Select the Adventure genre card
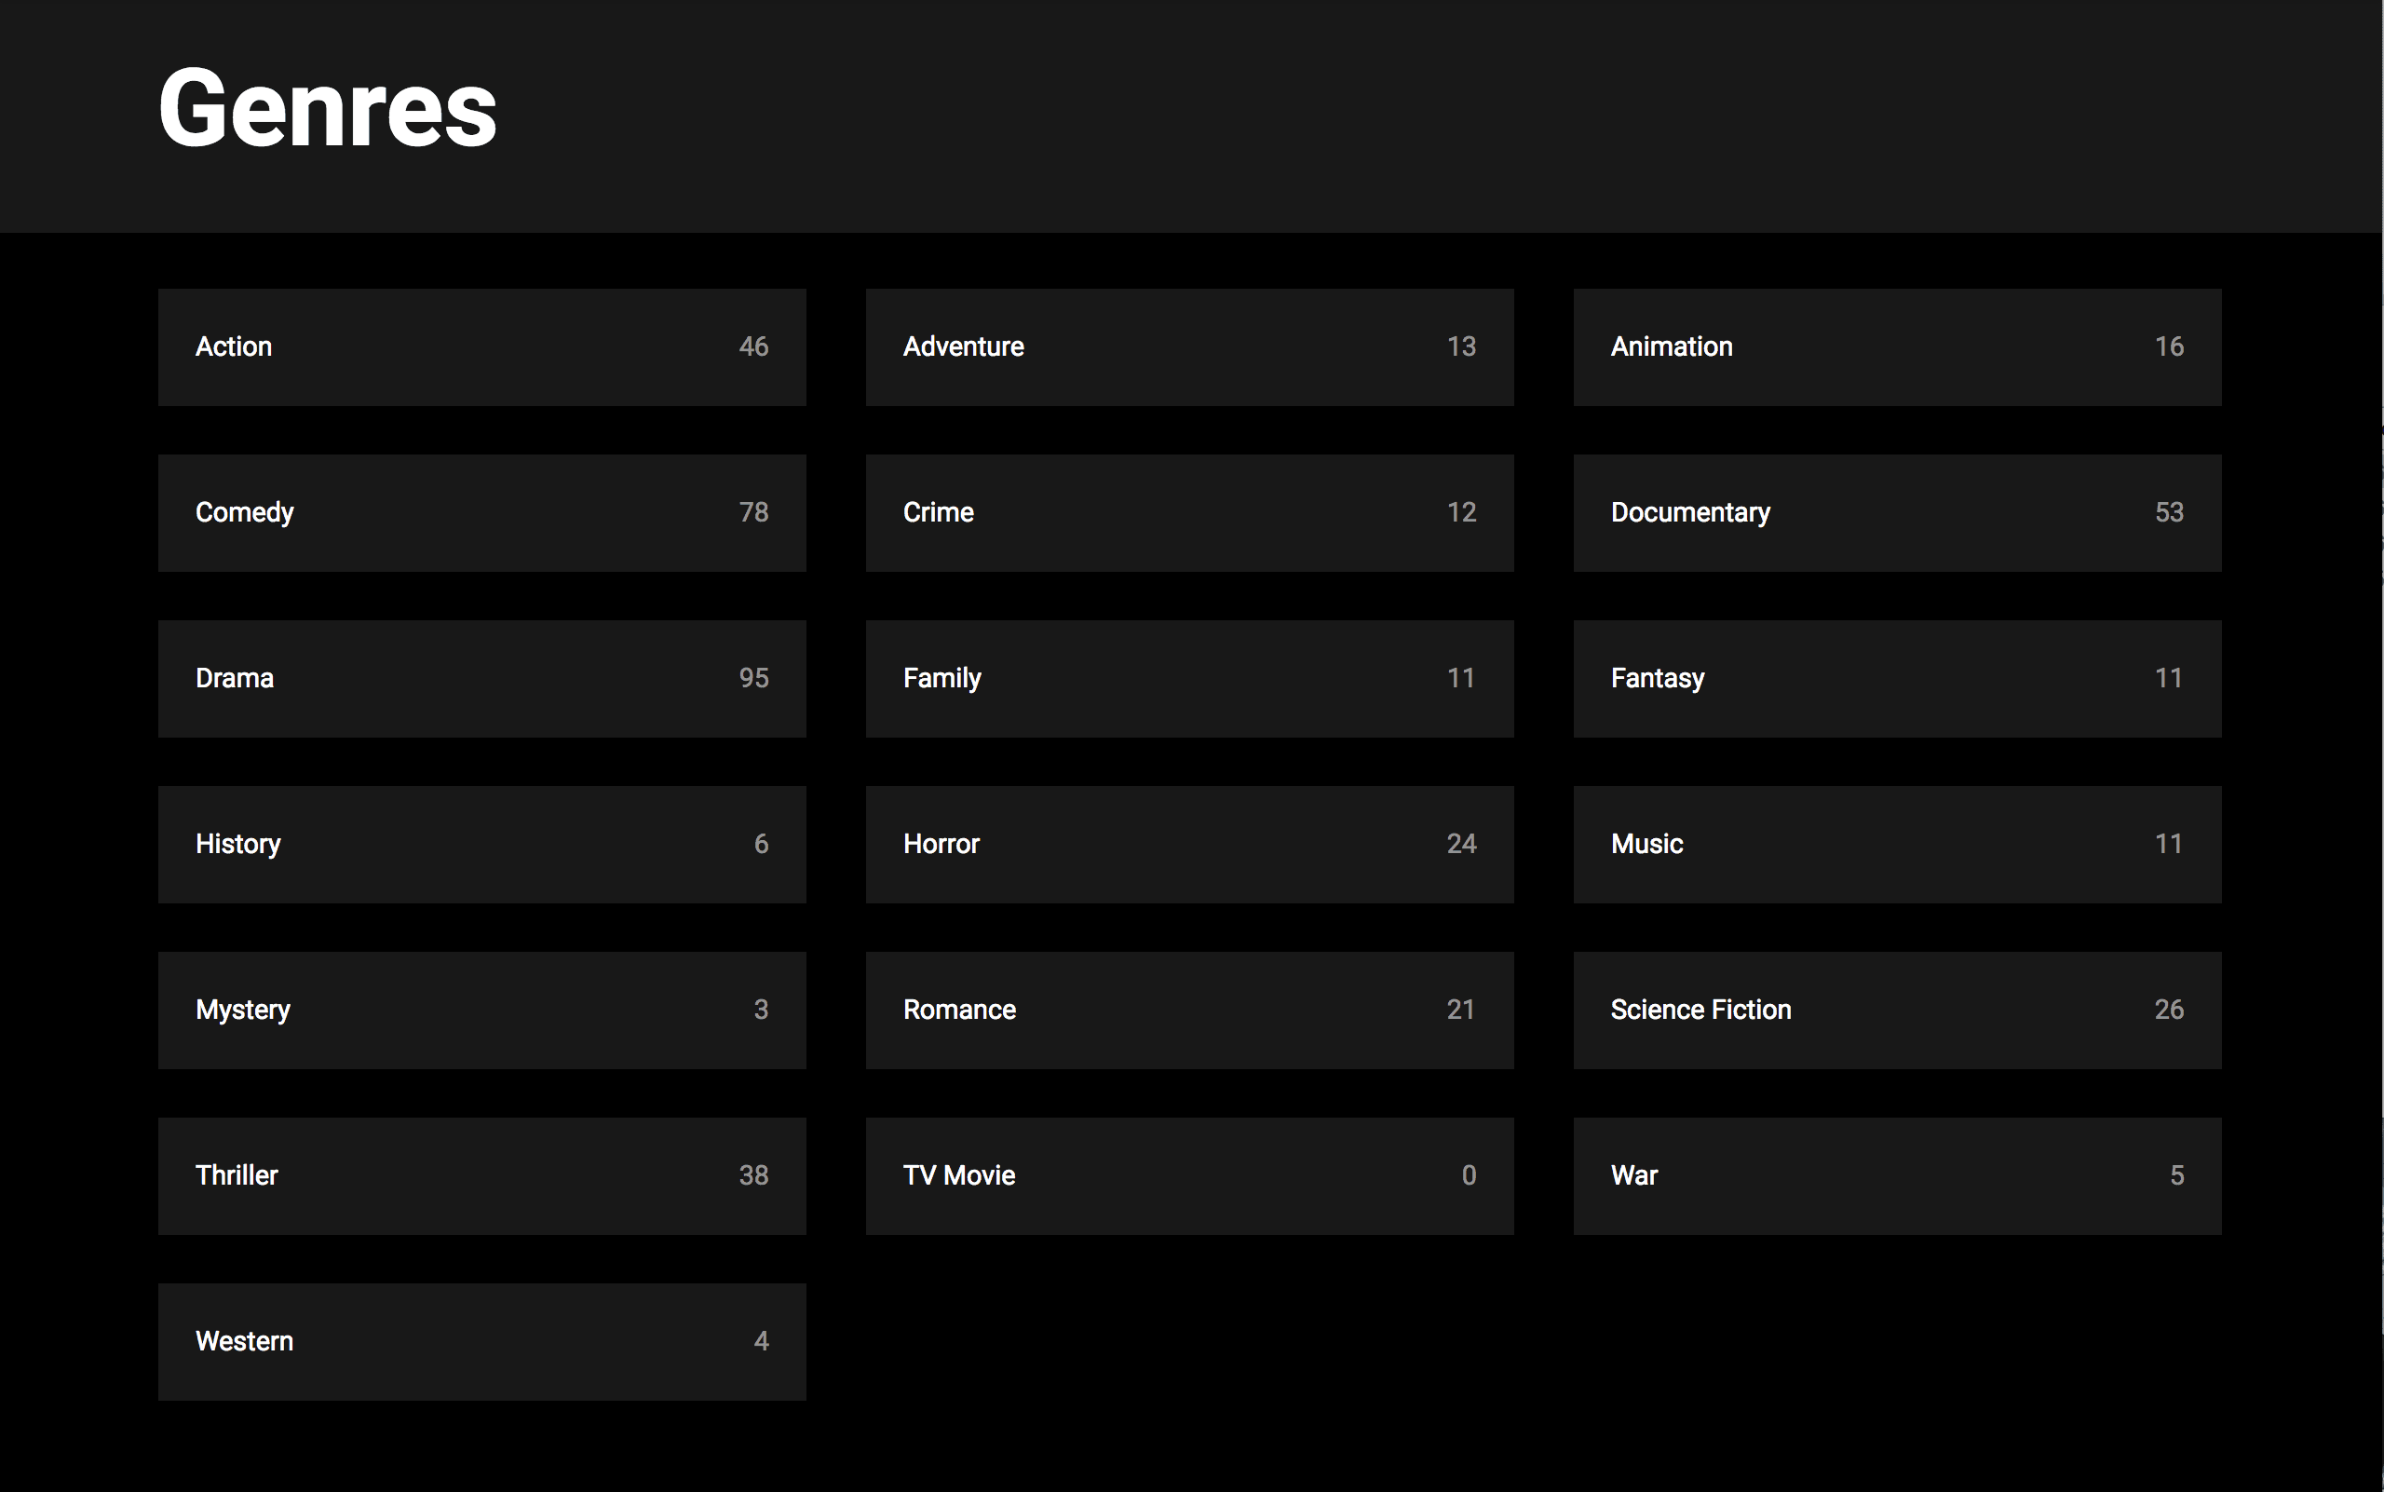The width and height of the screenshot is (2384, 1492). click(1190, 347)
